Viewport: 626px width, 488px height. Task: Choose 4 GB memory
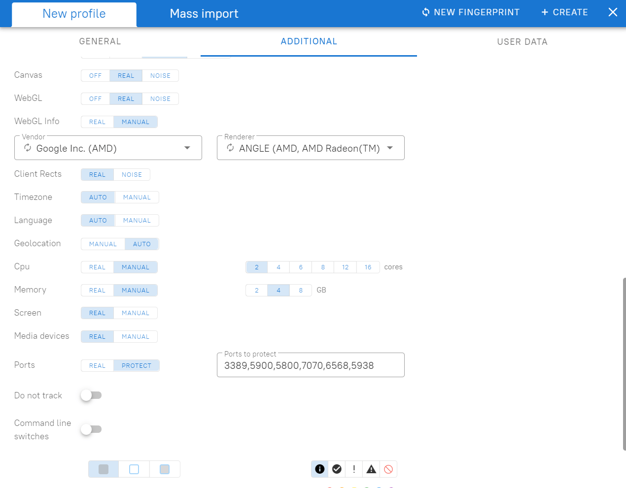pyautogui.click(x=278, y=290)
